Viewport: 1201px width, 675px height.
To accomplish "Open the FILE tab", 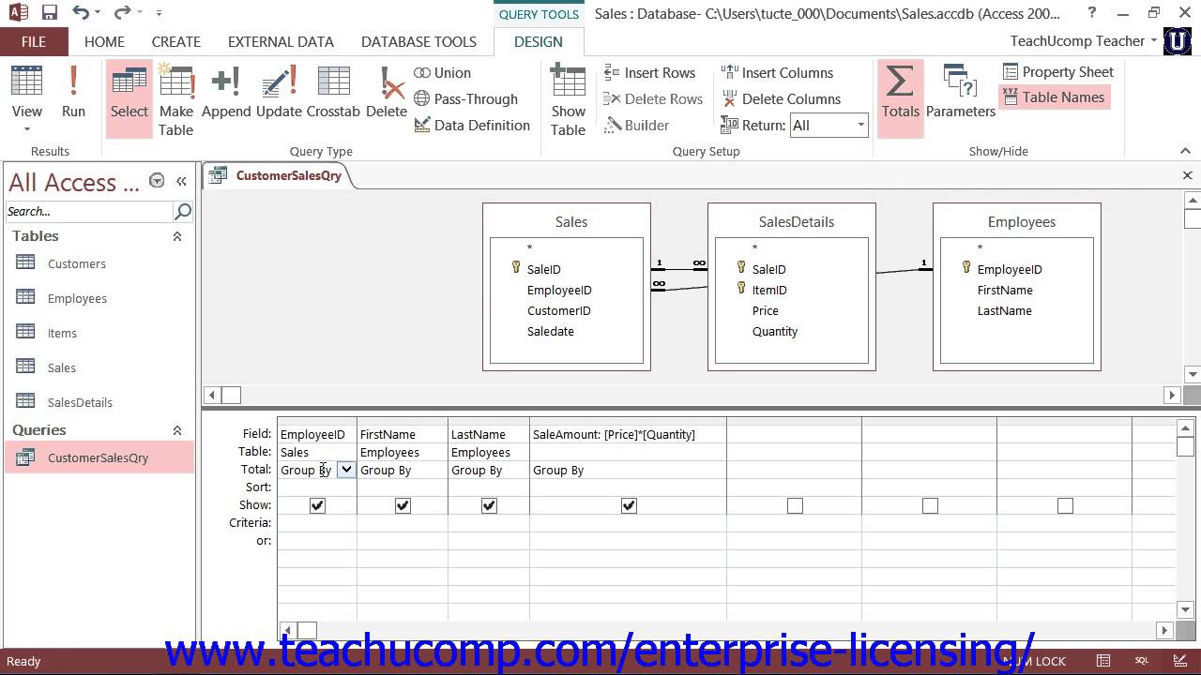I will tap(34, 41).
